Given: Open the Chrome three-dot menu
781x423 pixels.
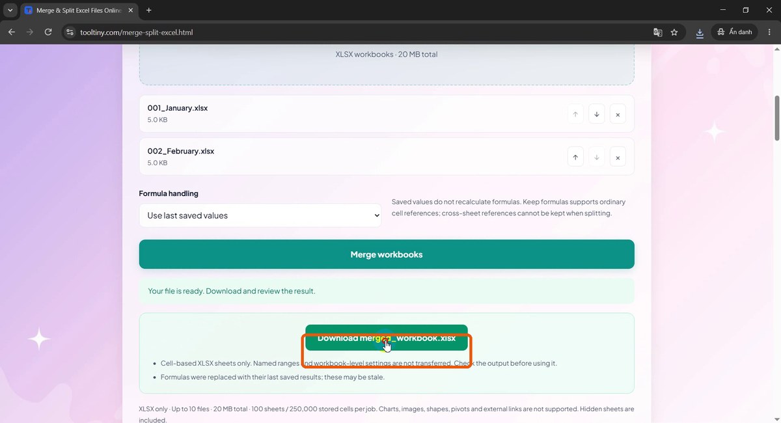Looking at the screenshot, I should tap(769, 32).
